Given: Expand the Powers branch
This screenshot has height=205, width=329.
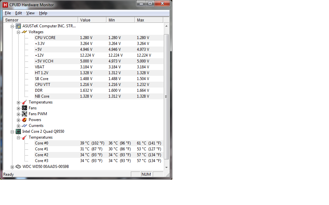Looking at the screenshot, I should [x=18, y=120].
